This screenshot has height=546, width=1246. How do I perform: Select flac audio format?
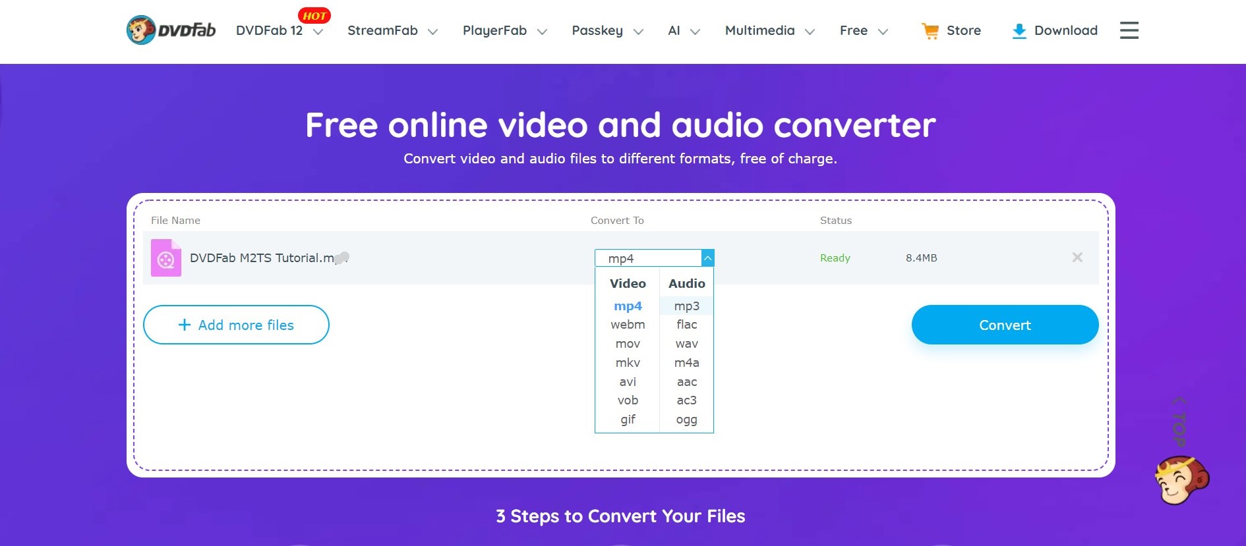coord(686,325)
